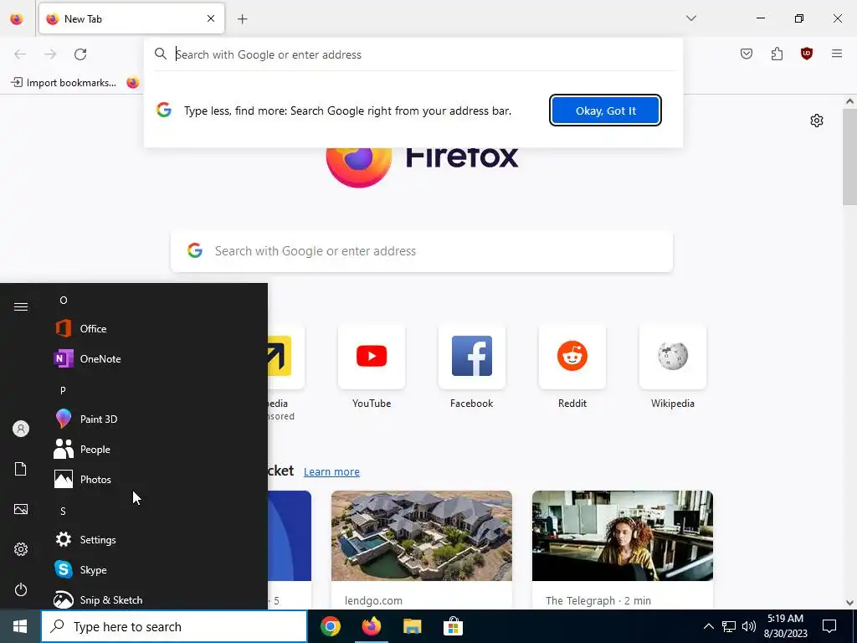The width and height of the screenshot is (857, 643).
Task: Click the Windows Start button
Action: [x=20, y=626]
